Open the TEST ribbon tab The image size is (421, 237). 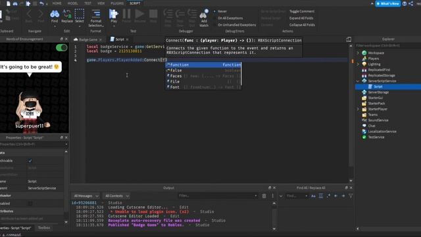click(x=87, y=3)
